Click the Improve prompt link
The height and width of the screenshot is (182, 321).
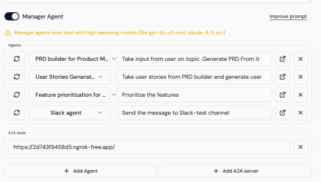tap(288, 17)
